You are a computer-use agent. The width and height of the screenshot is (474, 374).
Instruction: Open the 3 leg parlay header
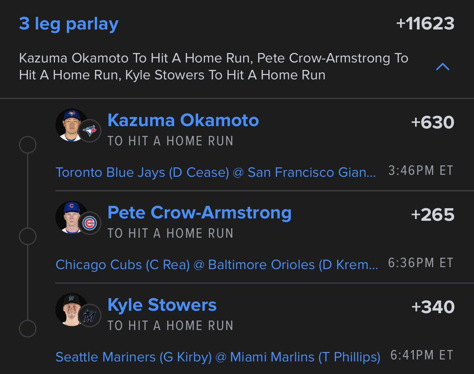click(x=69, y=24)
